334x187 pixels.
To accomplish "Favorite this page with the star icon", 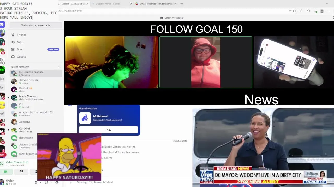I will pos(290,11).
